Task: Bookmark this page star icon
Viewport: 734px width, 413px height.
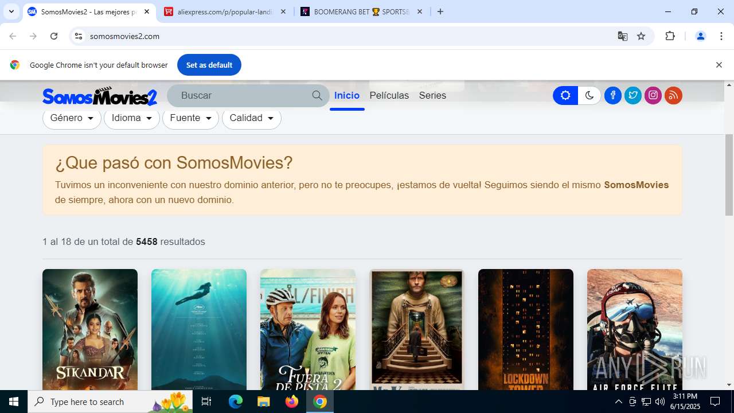Action: point(641,36)
